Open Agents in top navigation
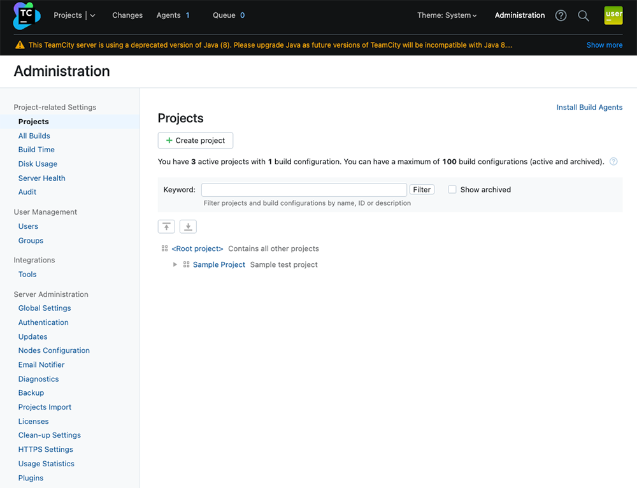This screenshot has width=637, height=488. click(x=169, y=15)
